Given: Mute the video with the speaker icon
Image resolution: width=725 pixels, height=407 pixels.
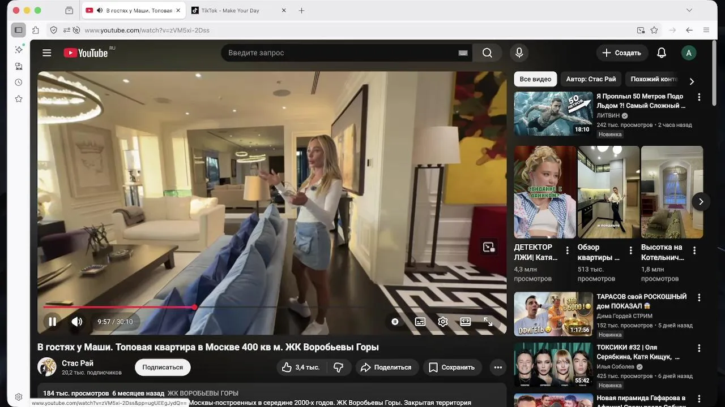Looking at the screenshot, I should (x=77, y=322).
